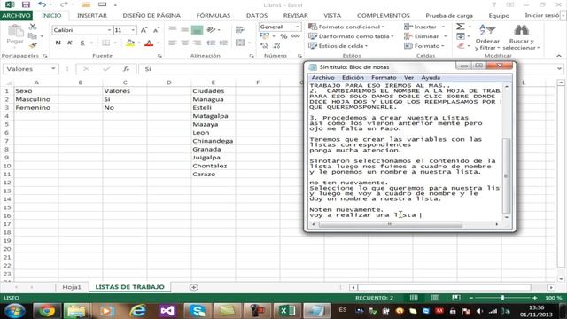The height and width of the screenshot is (319, 567).
Task: Click the Paste (Pegar) clipboard icon
Action: coord(15,31)
